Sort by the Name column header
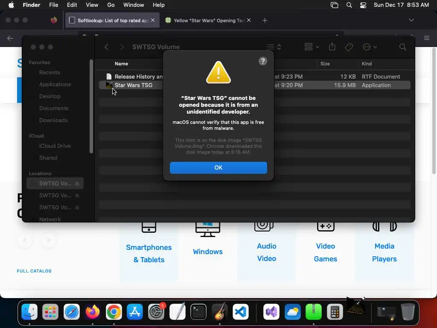 pyautogui.click(x=121, y=64)
